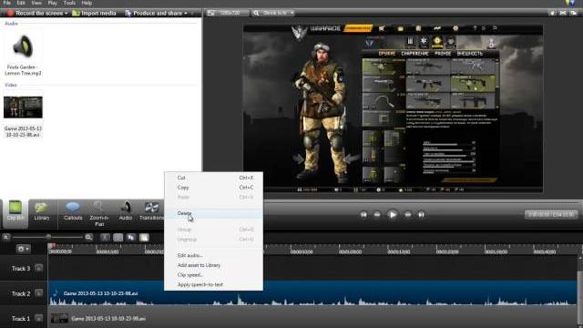Click the playhead marker on the timeline ruler
This screenshot has width=583, height=328.
coord(53,246)
